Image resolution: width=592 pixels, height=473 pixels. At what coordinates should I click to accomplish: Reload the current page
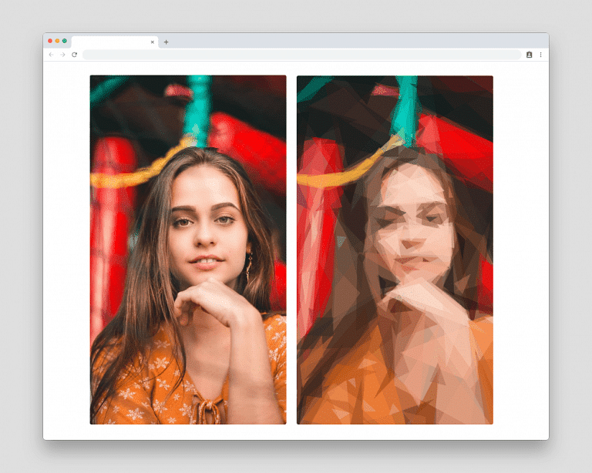(74, 55)
